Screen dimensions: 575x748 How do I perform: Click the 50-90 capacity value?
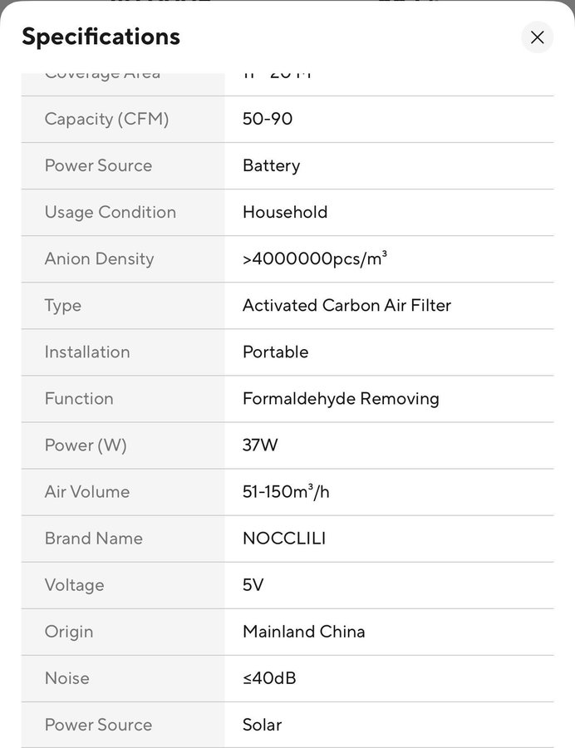click(x=268, y=119)
